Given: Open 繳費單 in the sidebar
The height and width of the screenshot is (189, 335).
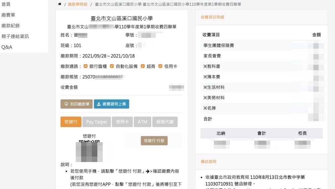Looking at the screenshot, I should (8, 15).
